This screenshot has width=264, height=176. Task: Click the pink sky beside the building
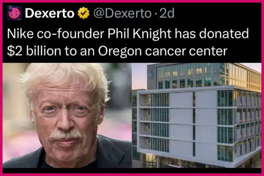click(x=139, y=76)
